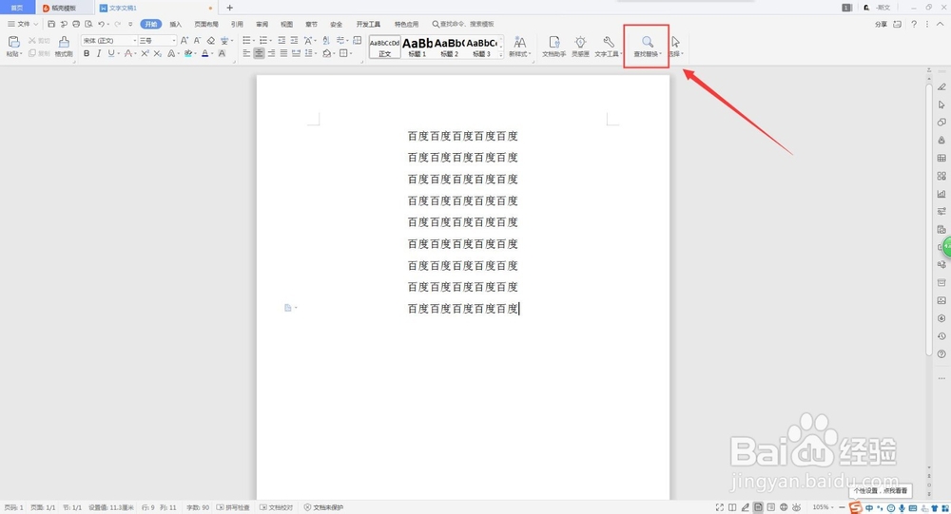The height and width of the screenshot is (514, 951).
Task: Switch to the 插入 (Insert) tab
Action: tap(175, 25)
